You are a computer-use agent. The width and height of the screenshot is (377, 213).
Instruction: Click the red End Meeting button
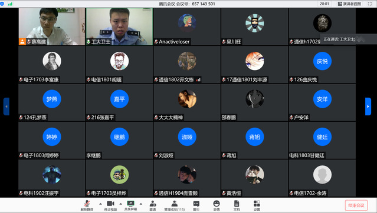tap(356, 205)
